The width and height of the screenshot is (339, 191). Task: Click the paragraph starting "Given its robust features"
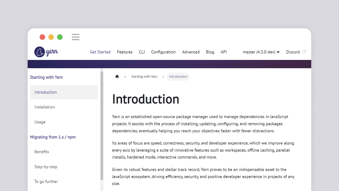pyautogui.click(x=203, y=177)
